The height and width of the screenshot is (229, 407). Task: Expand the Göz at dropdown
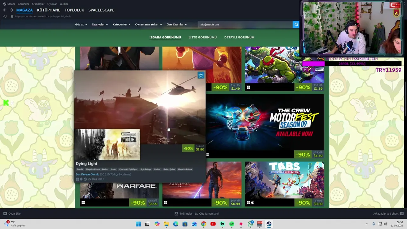click(81, 24)
